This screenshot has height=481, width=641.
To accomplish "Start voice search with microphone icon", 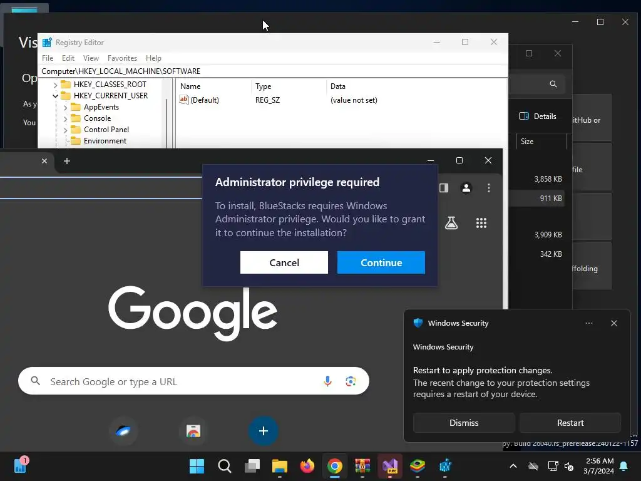I will tap(327, 381).
